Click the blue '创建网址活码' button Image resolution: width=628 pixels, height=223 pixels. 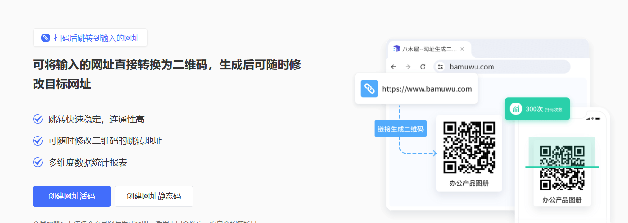[x=72, y=196]
